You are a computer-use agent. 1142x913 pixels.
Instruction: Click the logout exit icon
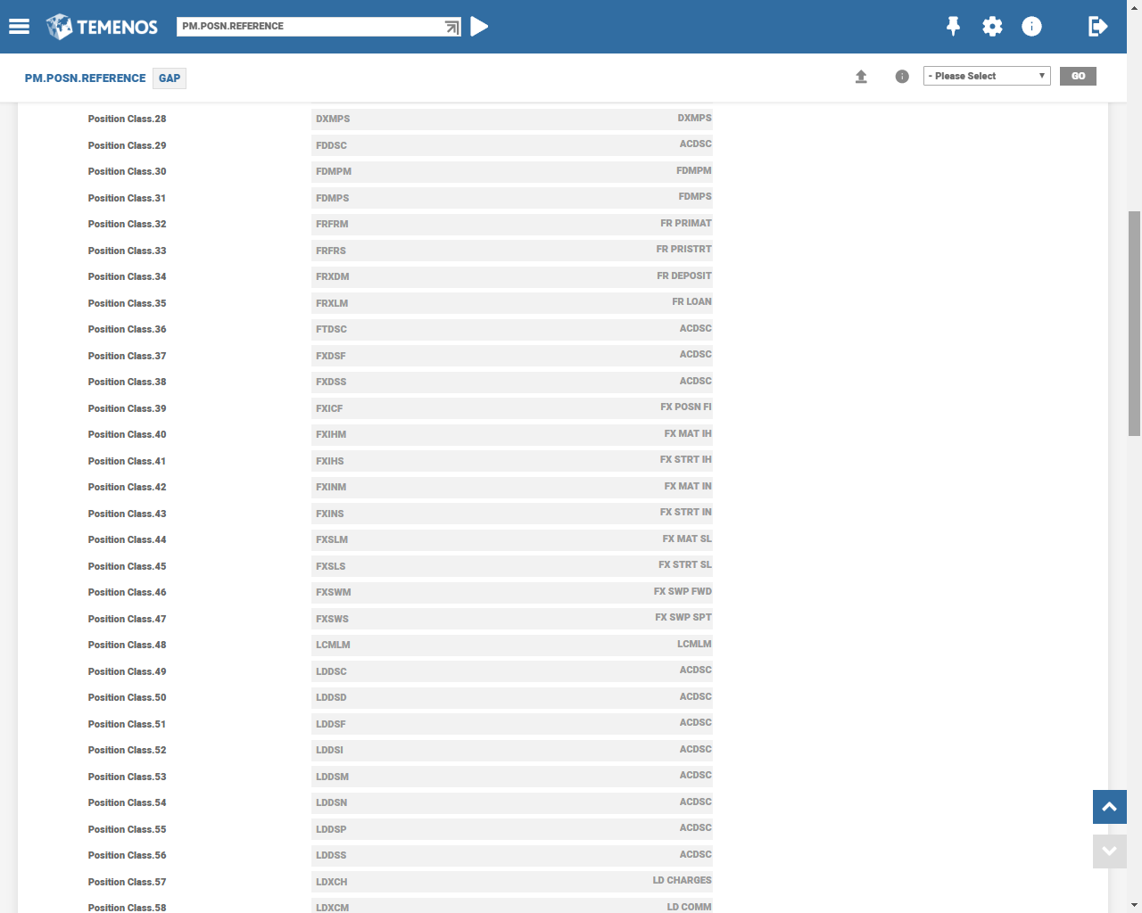pyautogui.click(x=1097, y=27)
